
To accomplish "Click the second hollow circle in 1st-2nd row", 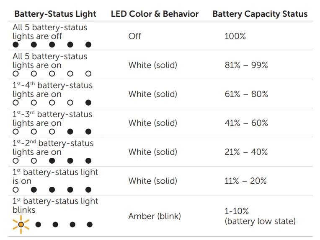I will [x=34, y=161].
